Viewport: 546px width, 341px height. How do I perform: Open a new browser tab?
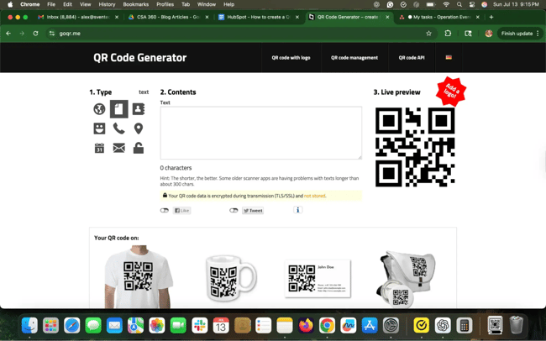tap(491, 17)
